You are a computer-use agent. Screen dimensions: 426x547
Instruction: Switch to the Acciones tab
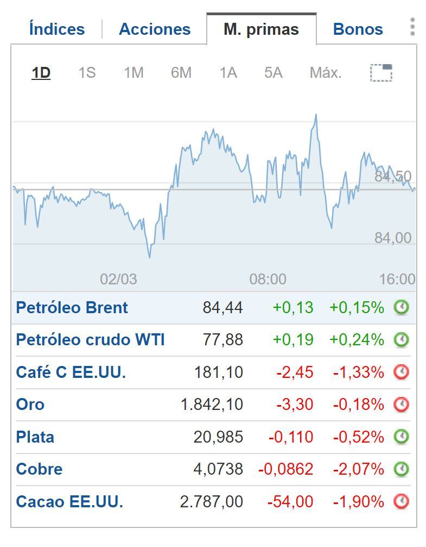pyautogui.click(x=154, y=29)
